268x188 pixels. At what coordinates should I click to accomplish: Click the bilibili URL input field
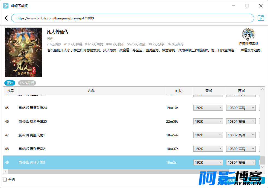click(132, 18)
